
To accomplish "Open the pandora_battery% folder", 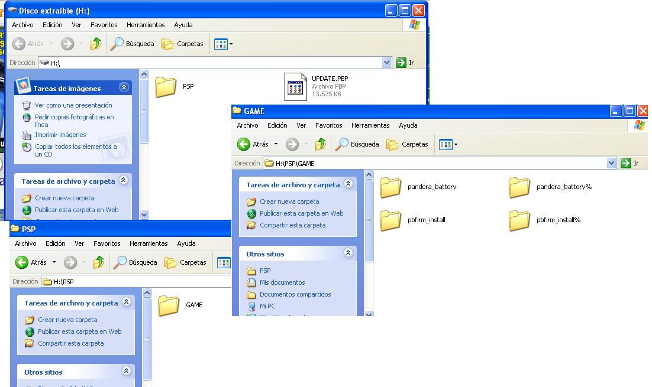I will point(519,187).
